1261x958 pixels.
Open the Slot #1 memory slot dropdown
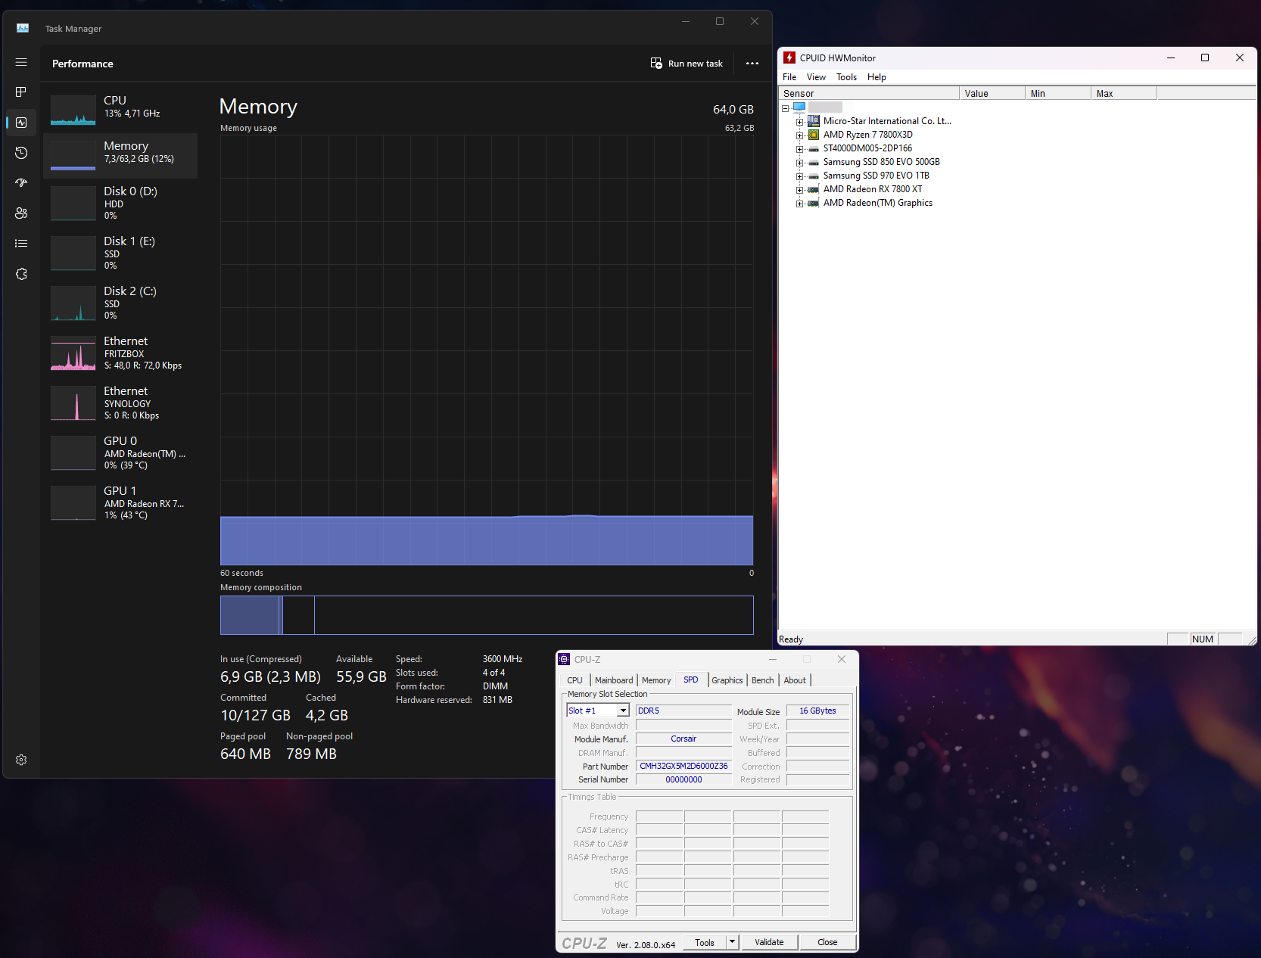598,711
